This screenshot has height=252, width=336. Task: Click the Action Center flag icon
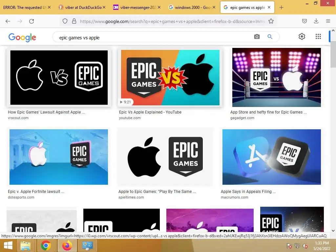pos(289,246)
